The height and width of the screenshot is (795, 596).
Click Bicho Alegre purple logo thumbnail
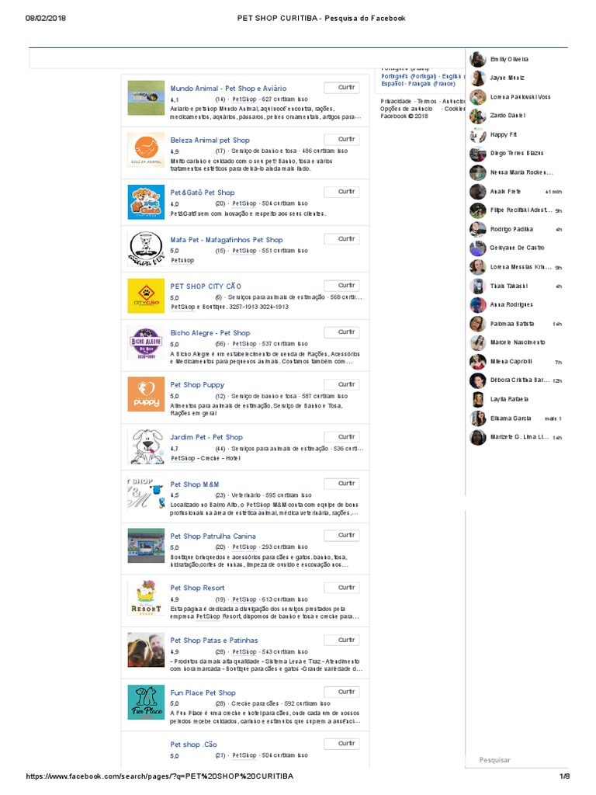146,343
